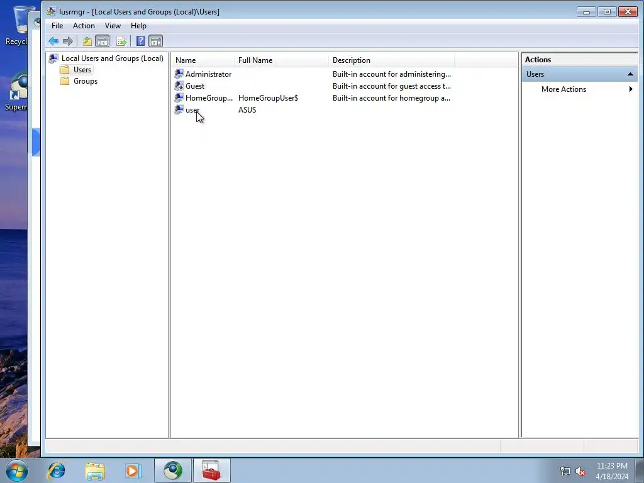Select the HomeGroup... row name
Screen dimensions: 644x483
tap(209, 97)
